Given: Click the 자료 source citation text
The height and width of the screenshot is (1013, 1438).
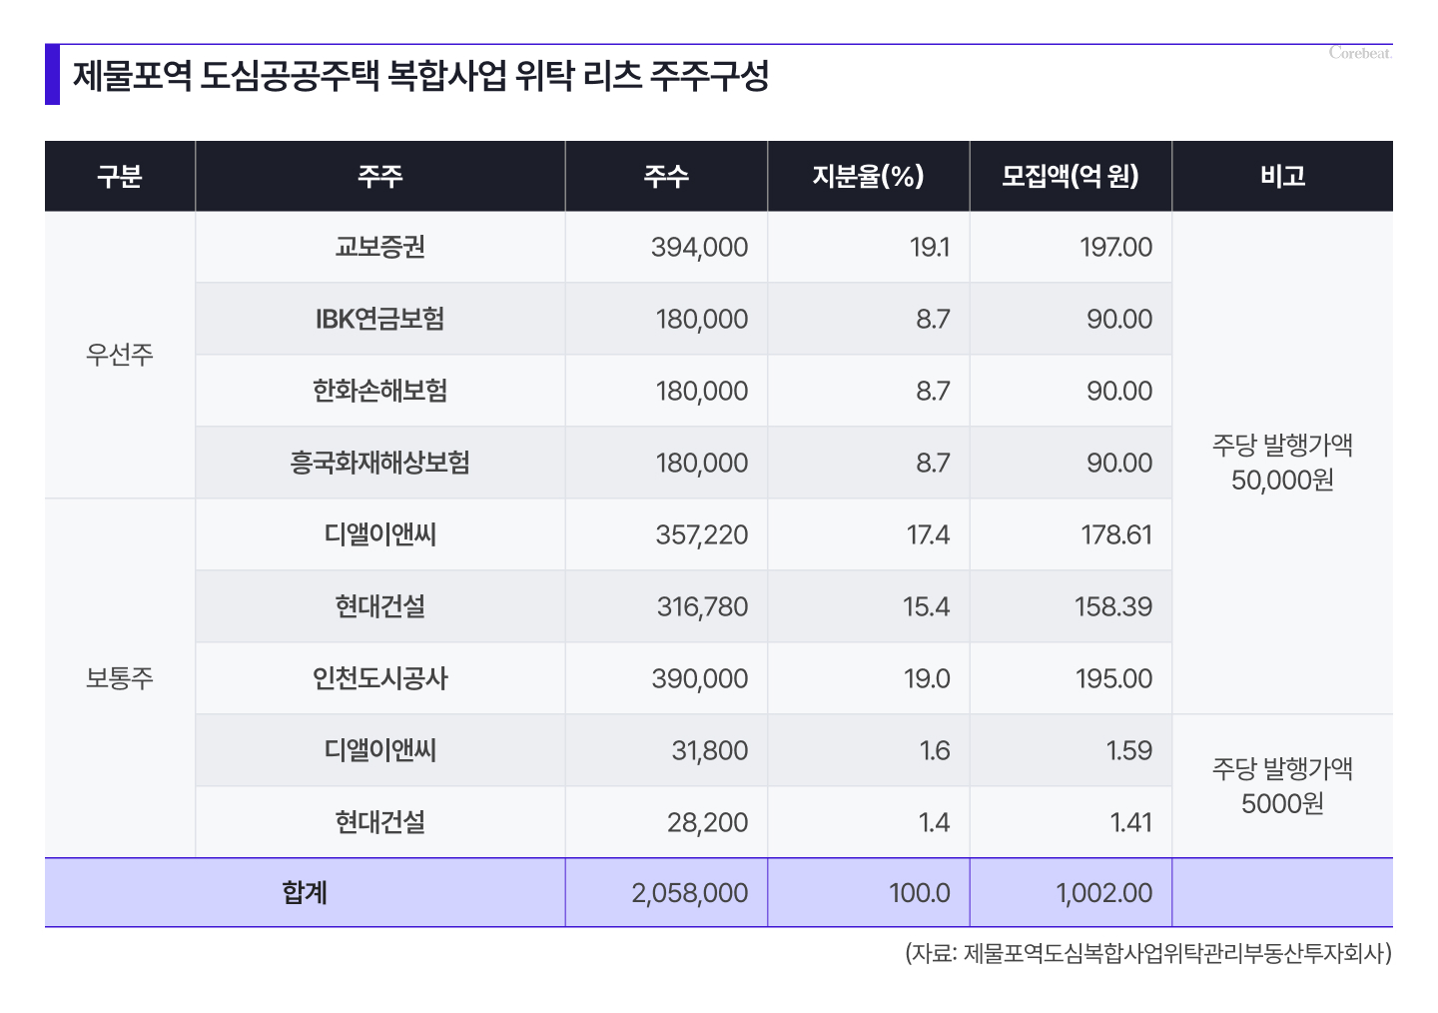Looking at the screenshot, I should 1147,953.
